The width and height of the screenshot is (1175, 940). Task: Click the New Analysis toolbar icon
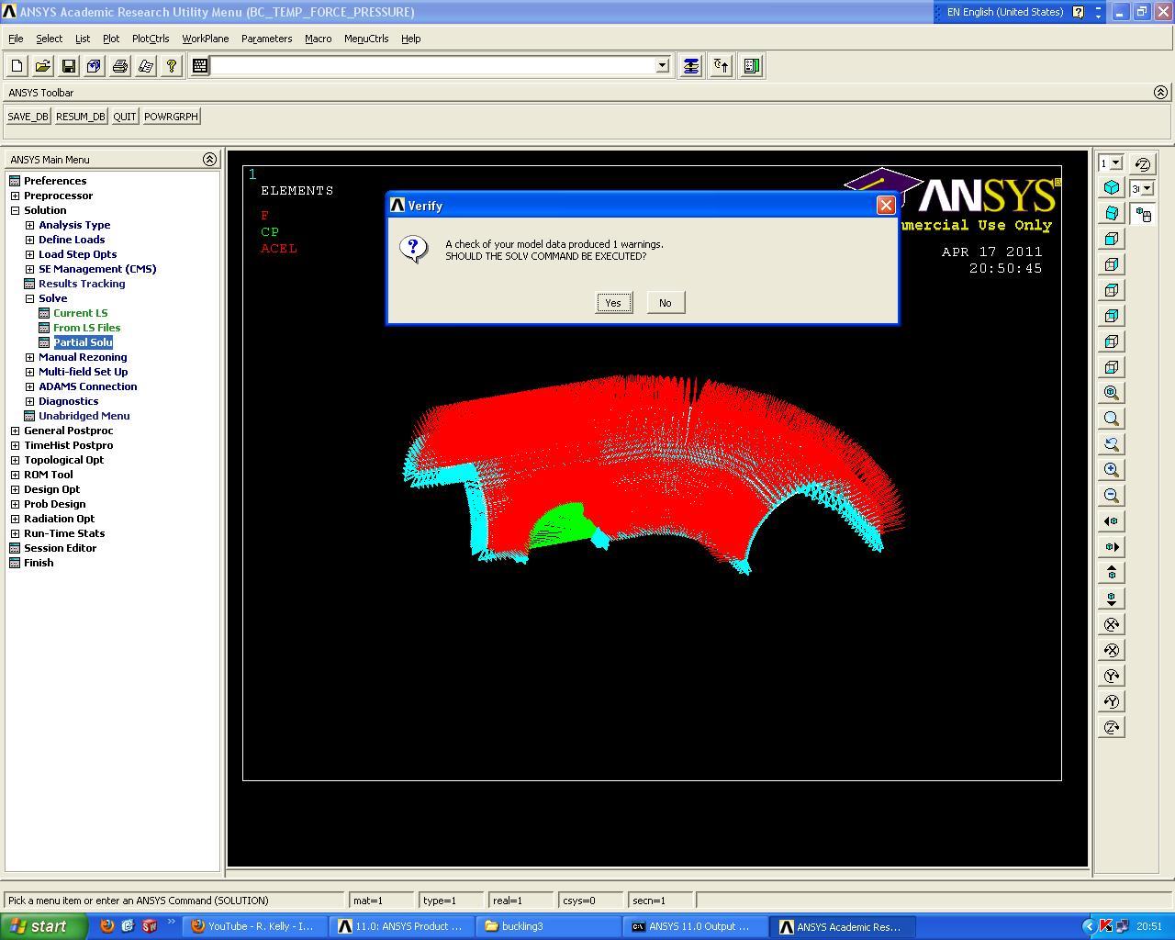[17, 66]
